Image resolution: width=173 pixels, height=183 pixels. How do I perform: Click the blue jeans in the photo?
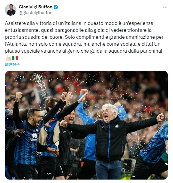108,170
